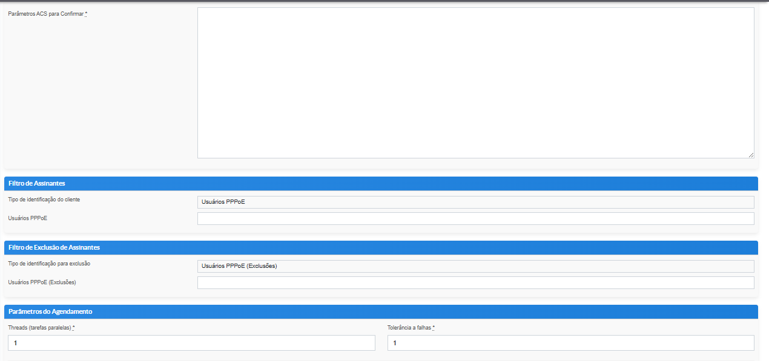Image resolution: width=769 pixels, height=361 pixels.
Task: Click the Usuários PPPoE (Exclusões) field label
Action: 42,282
